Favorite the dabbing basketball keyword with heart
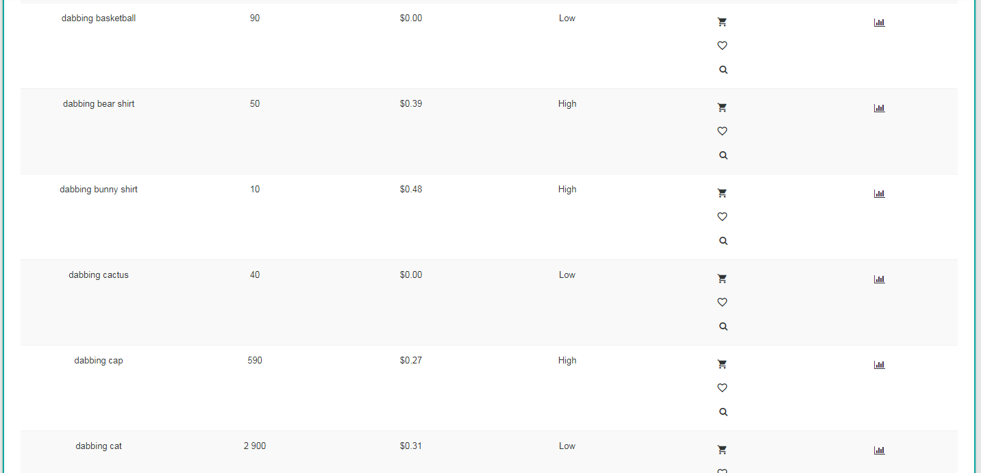Image resolution: width=981 pixels, height=473 pixels. (x=722, y=46)
